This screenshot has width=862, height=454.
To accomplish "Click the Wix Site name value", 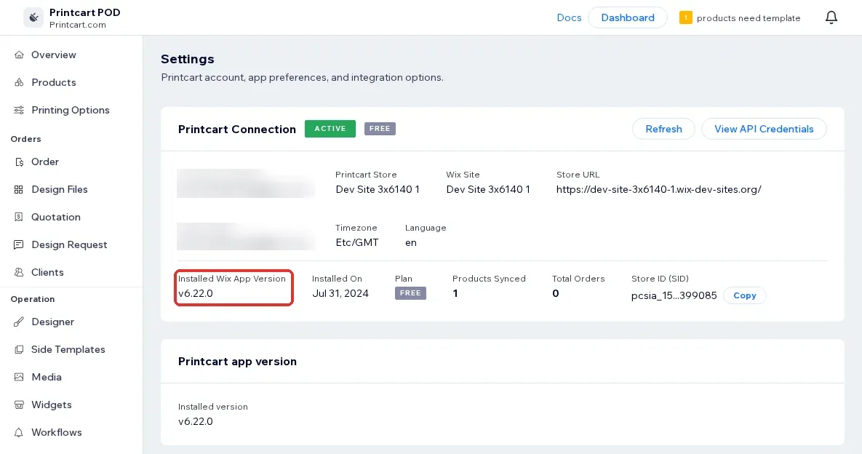I will pos(488,189).
